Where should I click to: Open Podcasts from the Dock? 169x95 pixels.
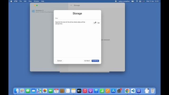91,91
